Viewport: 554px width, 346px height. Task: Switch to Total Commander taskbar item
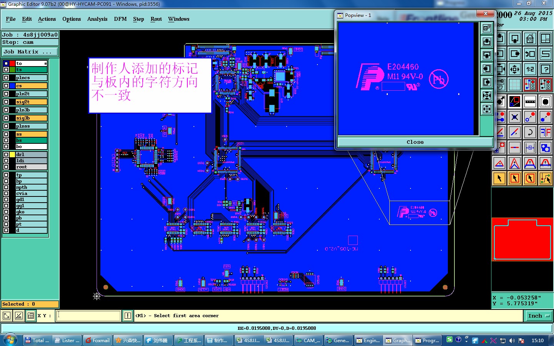(x=37, y=340)
